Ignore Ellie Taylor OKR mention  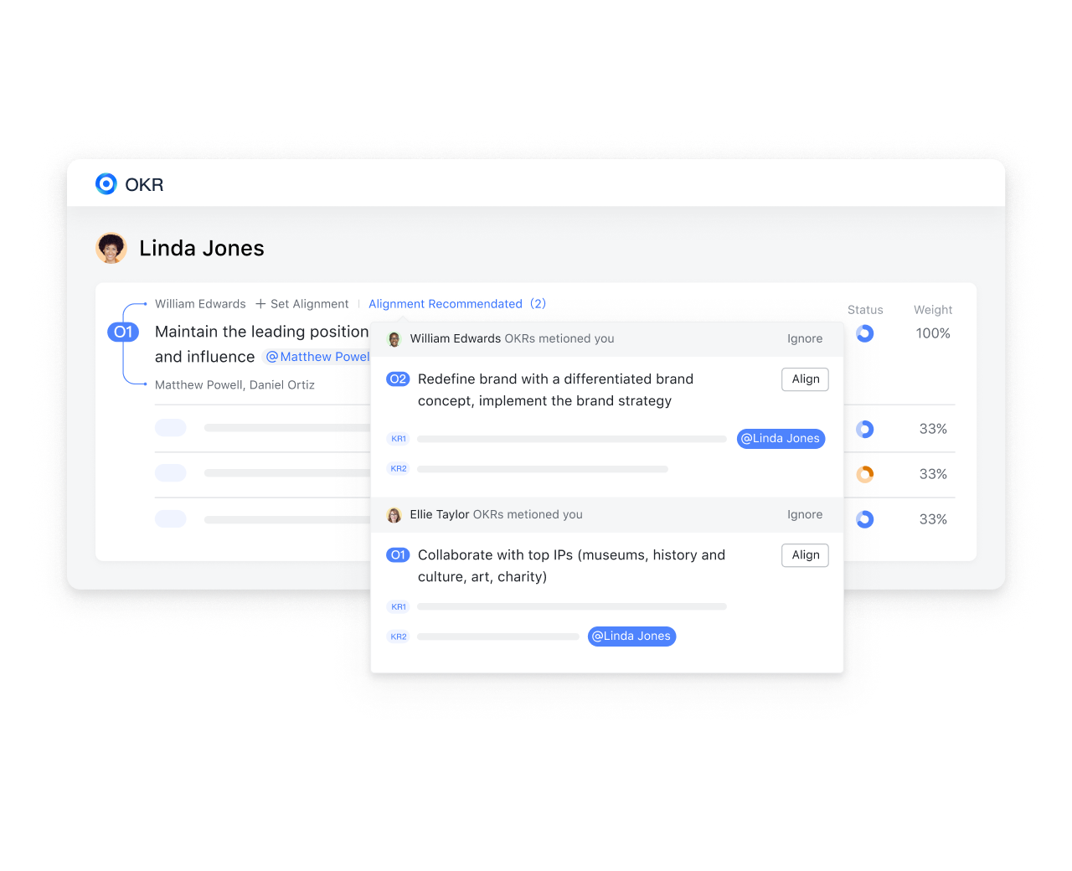point(805,515)
